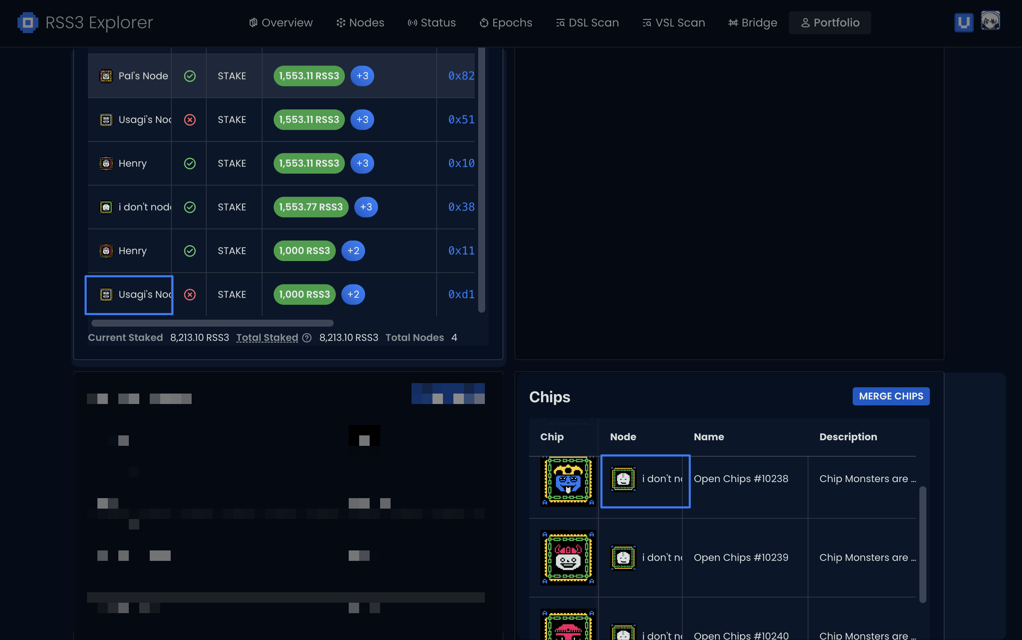Navigate to Epochs

[x=506, y=22]
